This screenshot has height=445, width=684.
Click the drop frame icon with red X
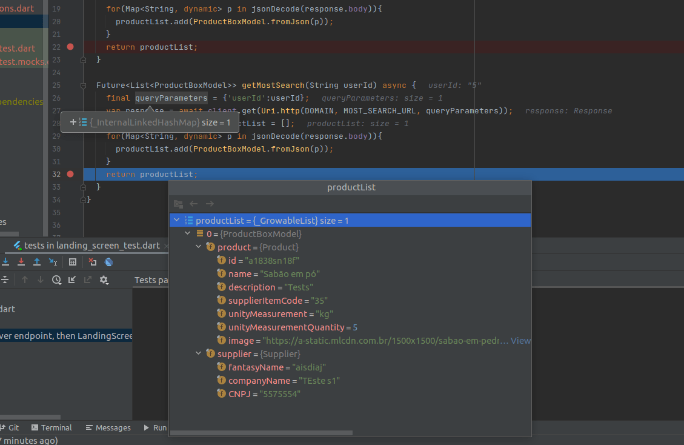(93, 262)
